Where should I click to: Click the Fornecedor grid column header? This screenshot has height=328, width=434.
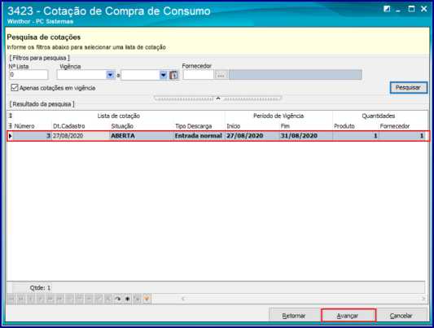[x=403, y=126]
